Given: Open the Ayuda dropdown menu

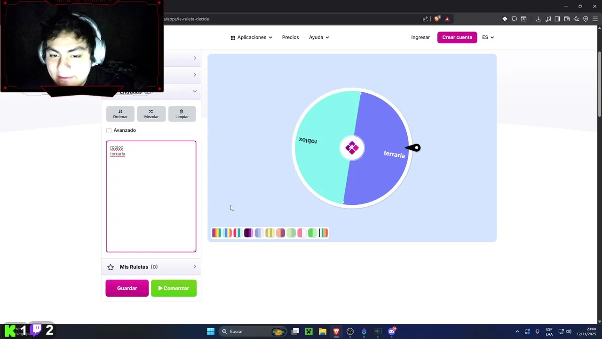Looking at the screenshot, I should 319,37.
